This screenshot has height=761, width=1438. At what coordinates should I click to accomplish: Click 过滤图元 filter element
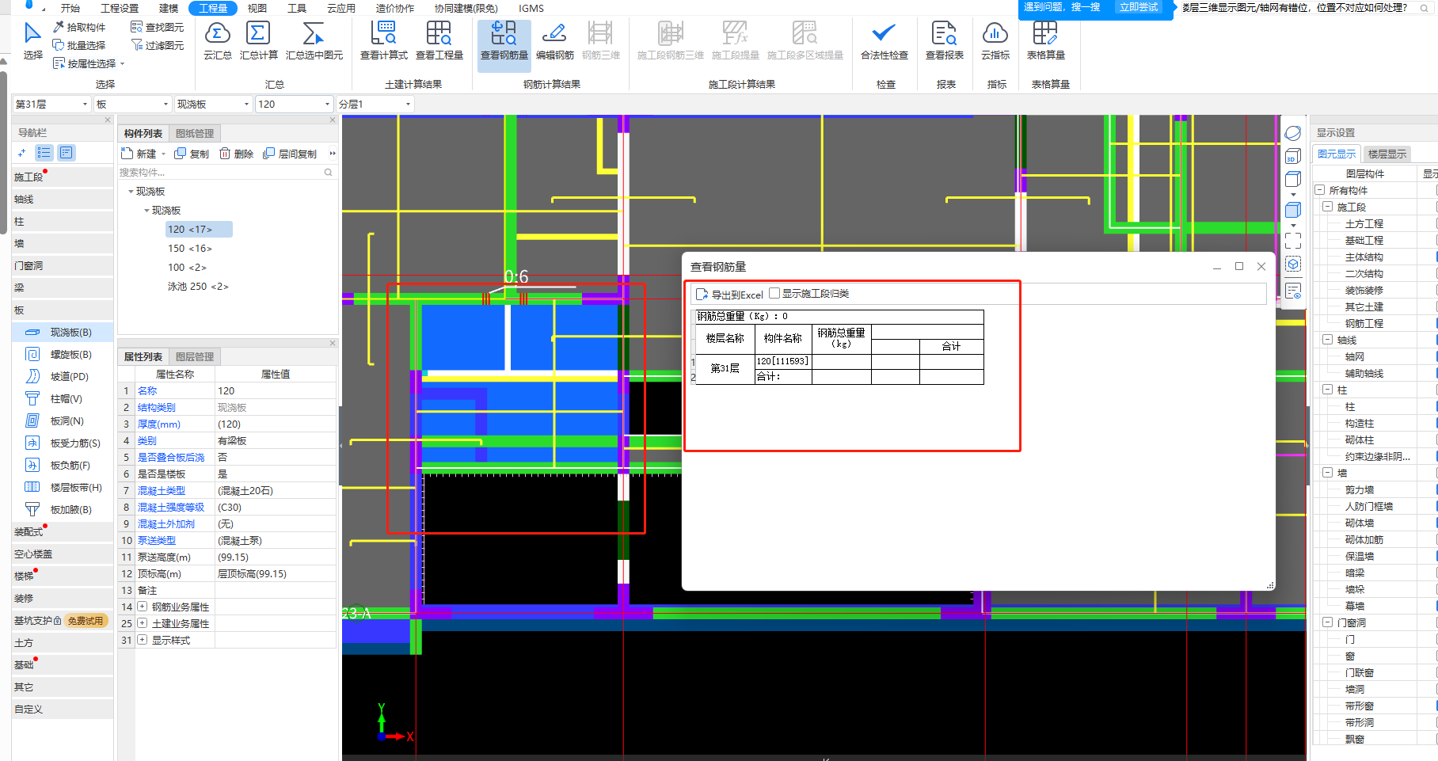(x=157, y=45)
